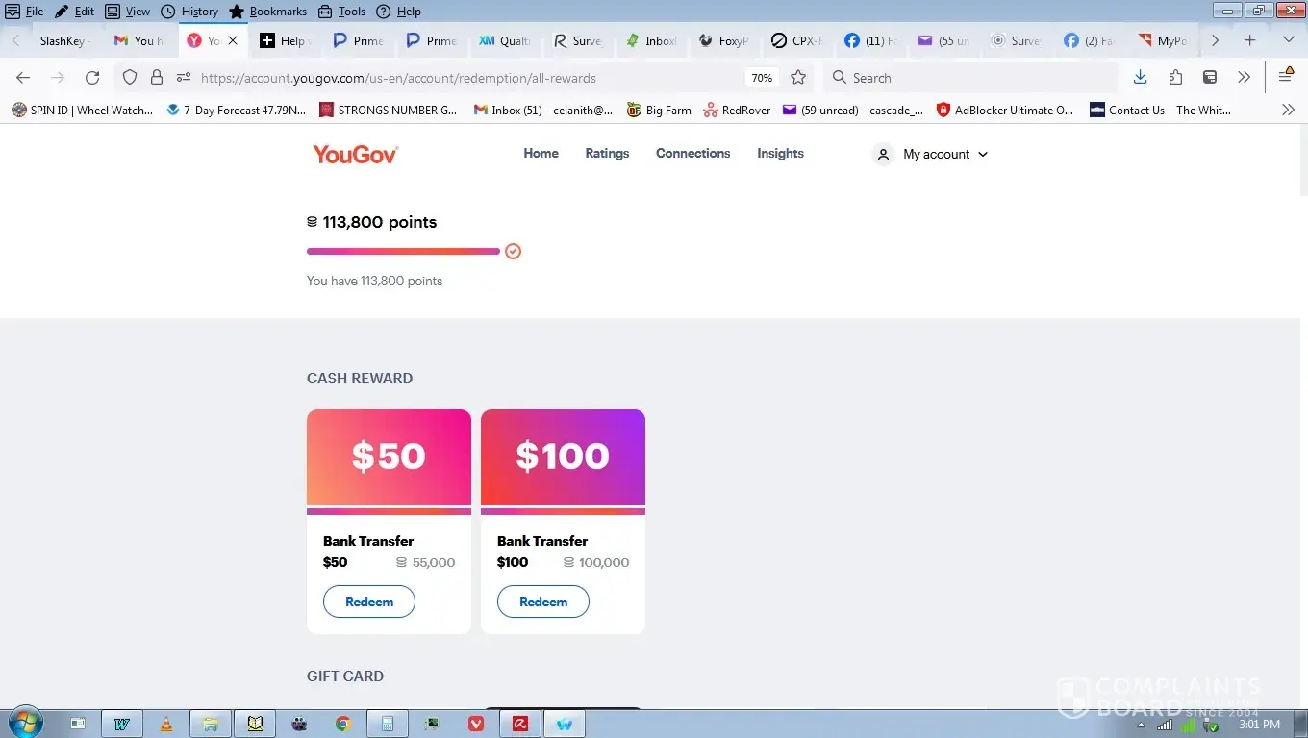The height and width of the screenshot is (738, 1308).
Task: Go to YouGov Home
Action: [x=541, y=154]
